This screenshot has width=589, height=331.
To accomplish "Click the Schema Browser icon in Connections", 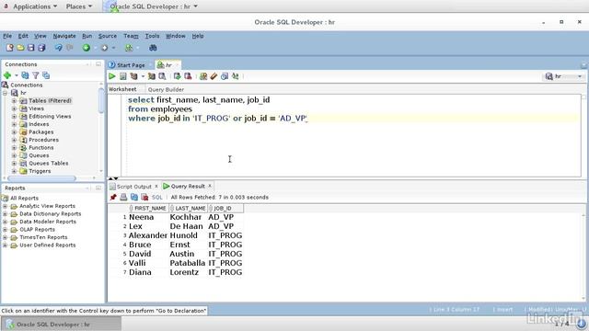I will [46, 75].
